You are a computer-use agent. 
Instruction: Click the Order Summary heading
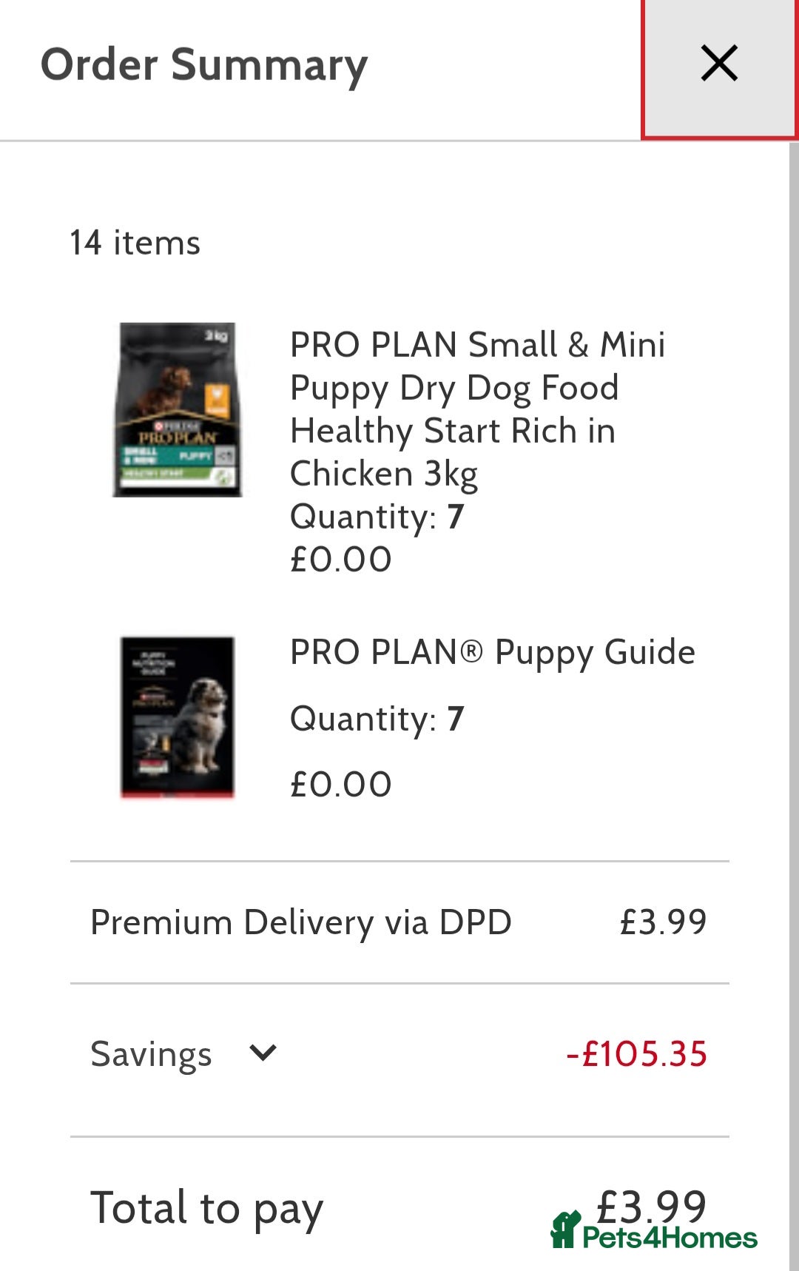(x=204, y=65)
